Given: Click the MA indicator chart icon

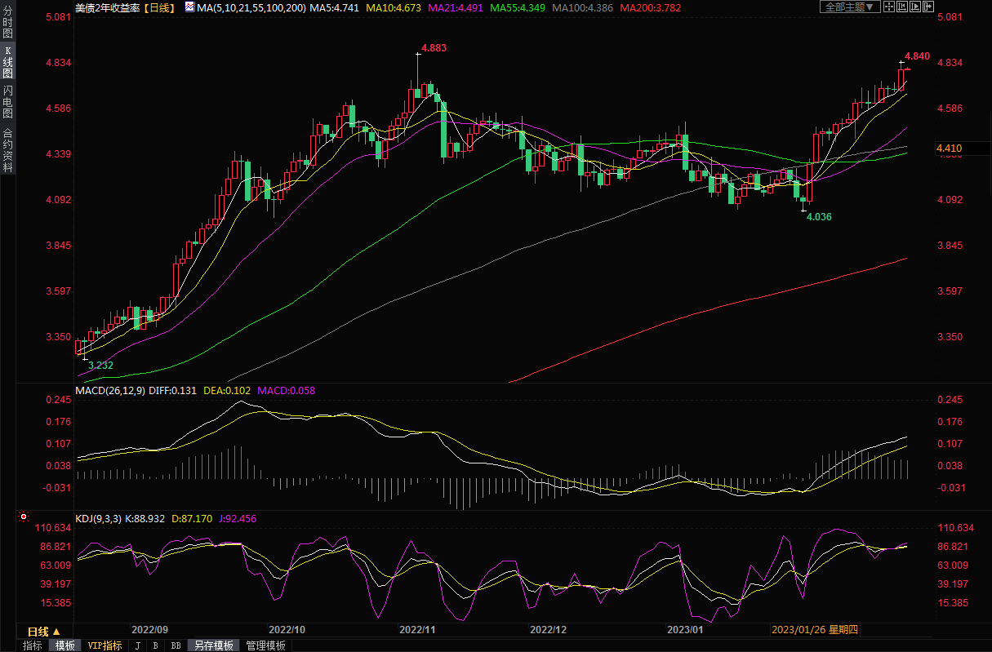Looking at the screenshot, I should (x=189, y=7).
